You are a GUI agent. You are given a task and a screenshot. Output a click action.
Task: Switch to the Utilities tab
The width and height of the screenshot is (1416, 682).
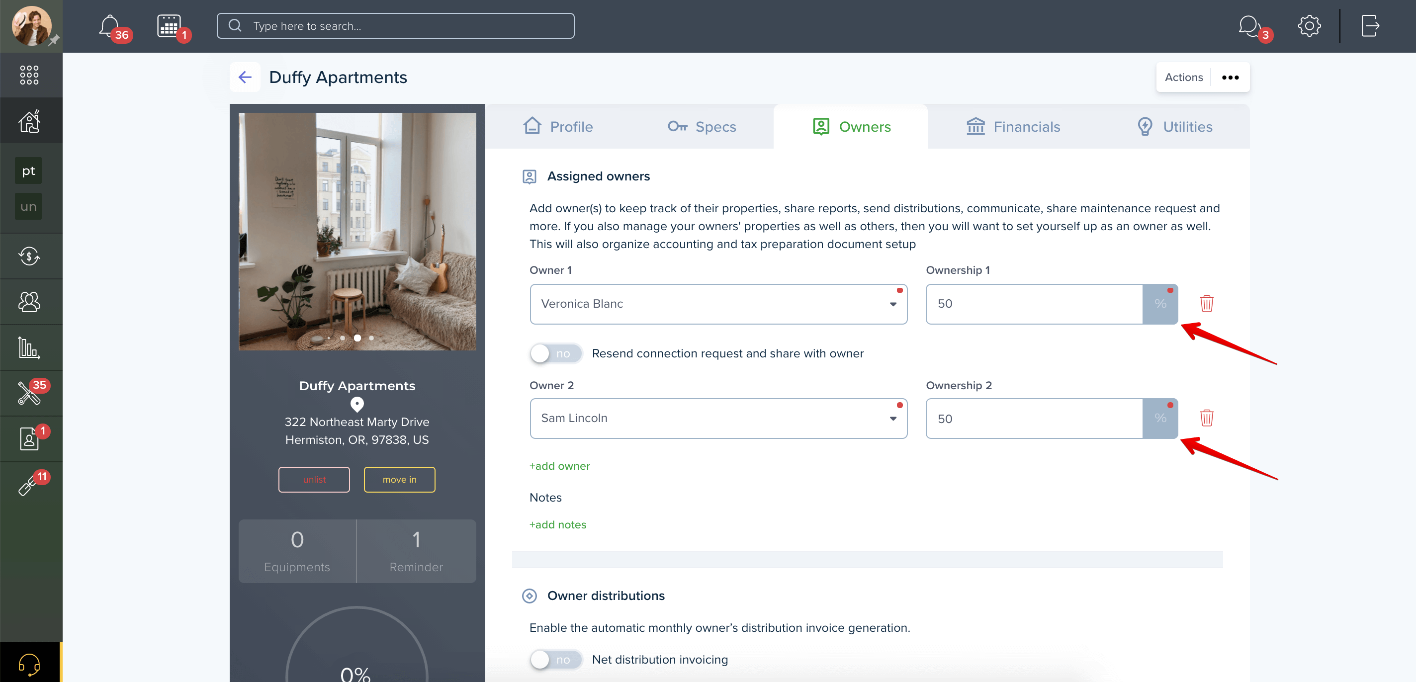coord(1175,126)
